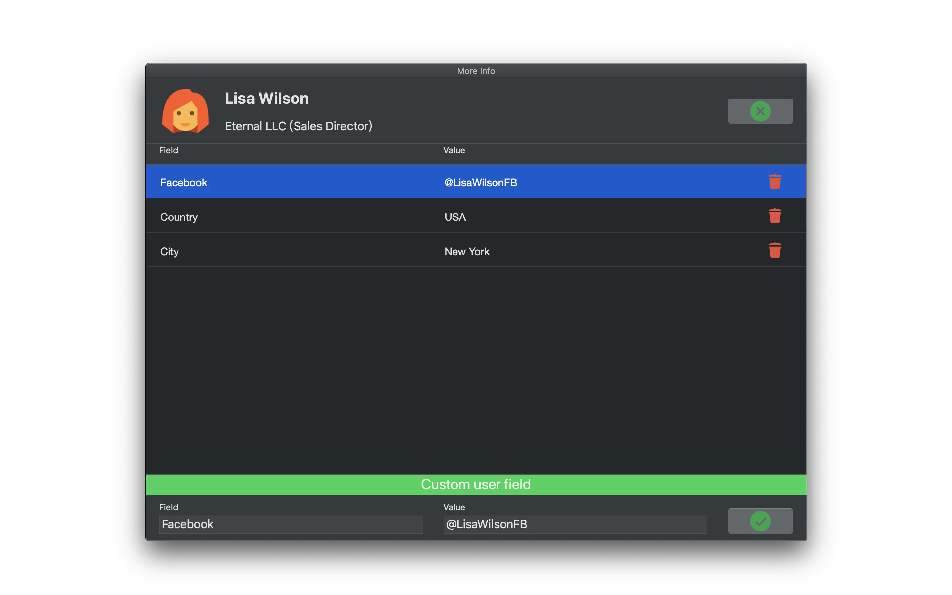Click Lisa Wilson's avatar picture
Image resolution: width=952 pixels, height=595 pixels.
(x=185, y=111)
